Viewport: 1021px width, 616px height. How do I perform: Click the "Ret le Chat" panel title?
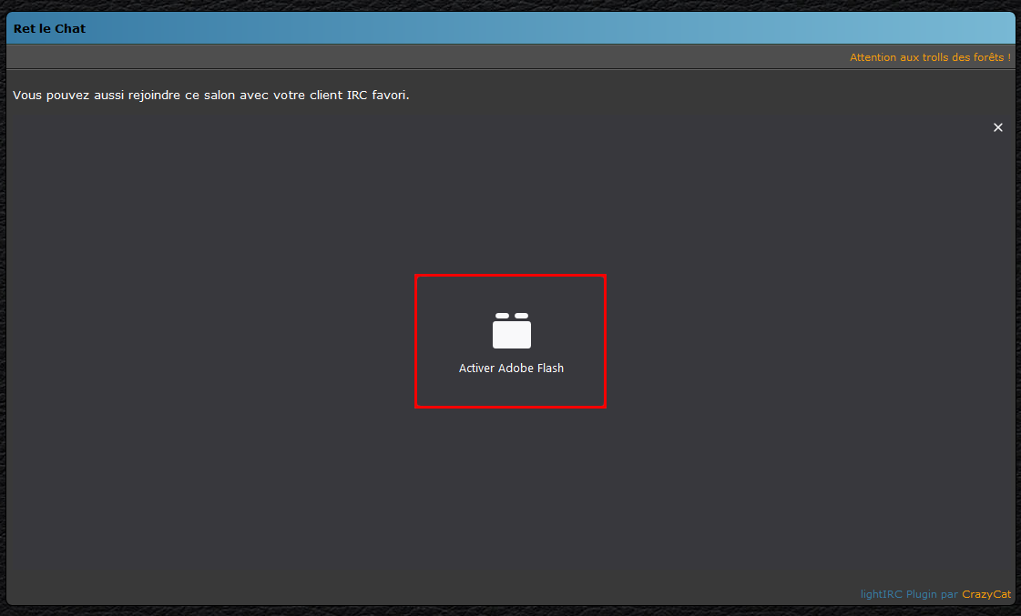[49, 28]
